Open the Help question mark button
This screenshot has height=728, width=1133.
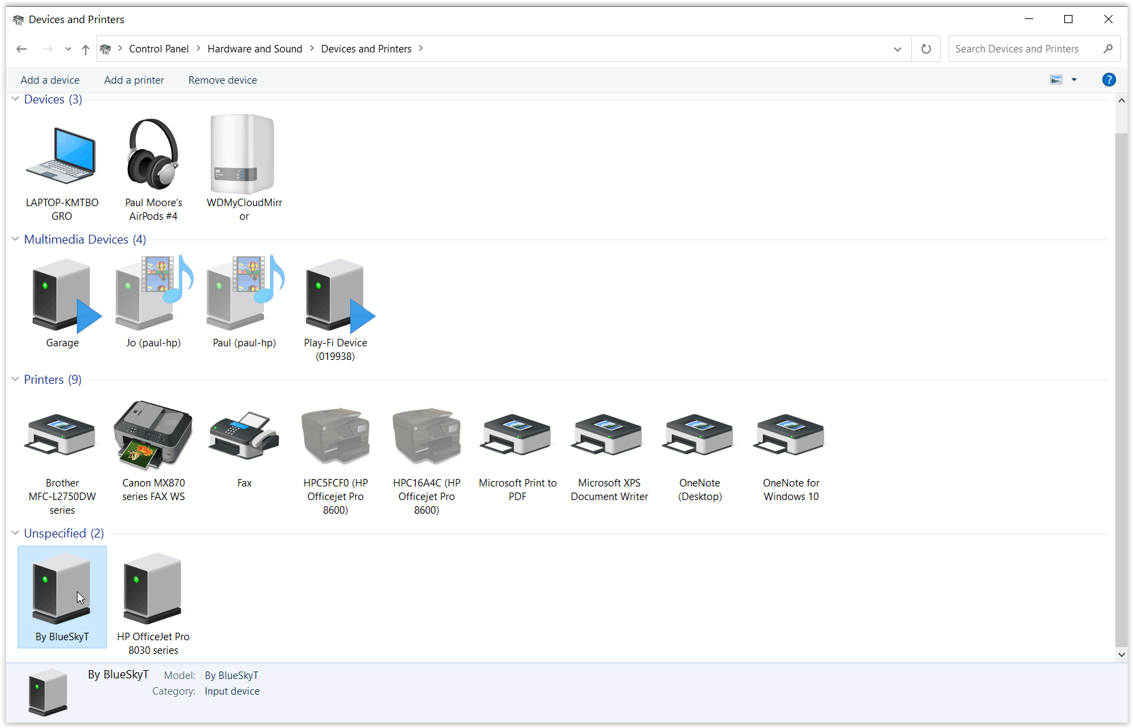(x=1109, y=80)
